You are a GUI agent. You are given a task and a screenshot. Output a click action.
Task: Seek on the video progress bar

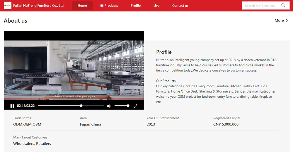(x=71, y=106)
